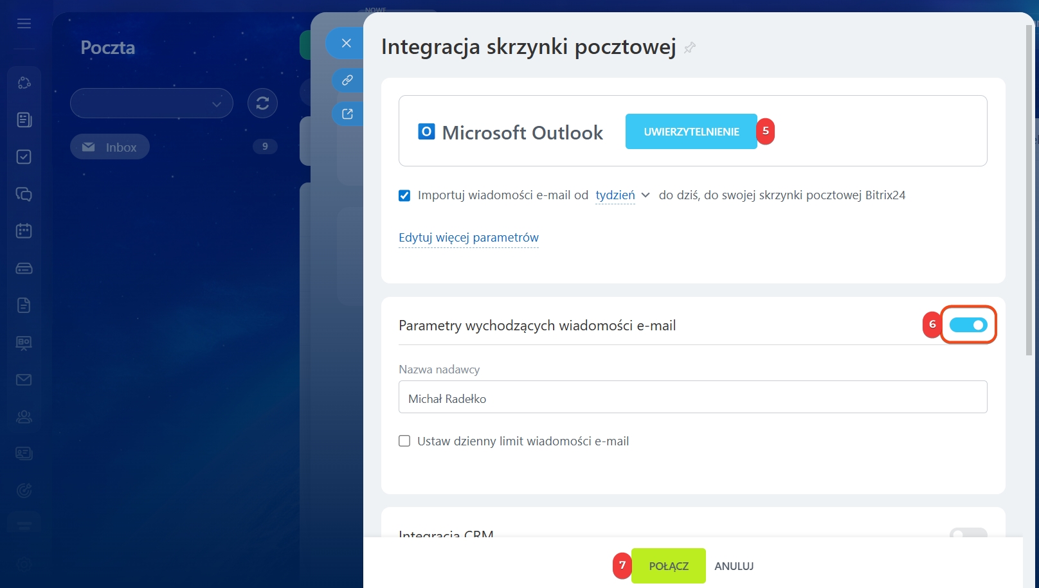Click the sender name input field
The width and height of the screenshot is (1039, 588).
692,398
